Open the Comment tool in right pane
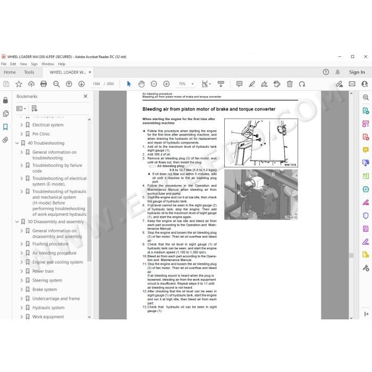This screenshot has height=372, width=372. pos(366,150)
